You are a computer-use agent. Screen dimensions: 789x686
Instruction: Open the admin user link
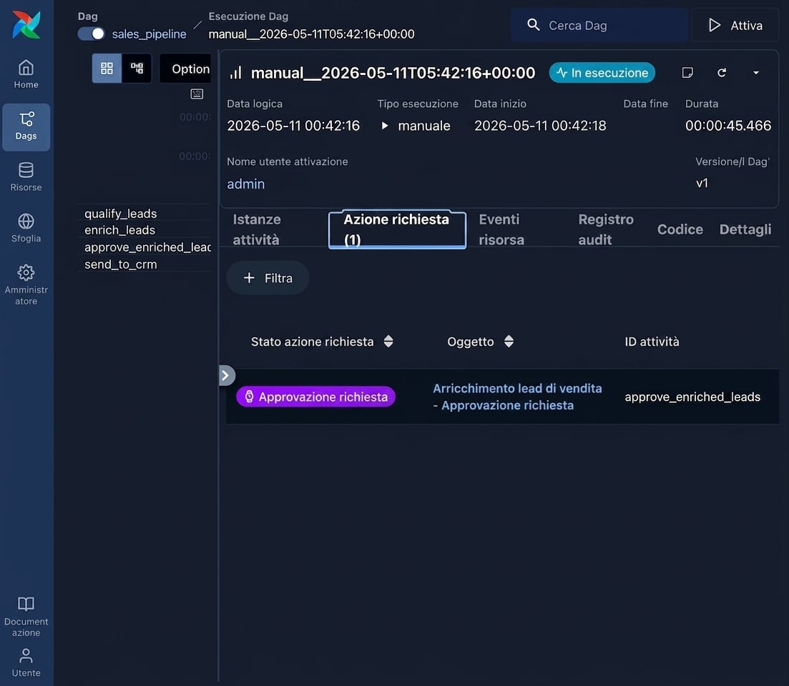point(245,184)
